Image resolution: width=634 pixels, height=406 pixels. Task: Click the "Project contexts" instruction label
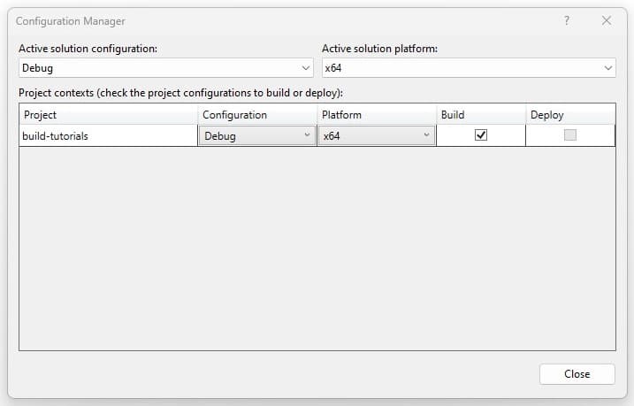(x=180, y=93)
